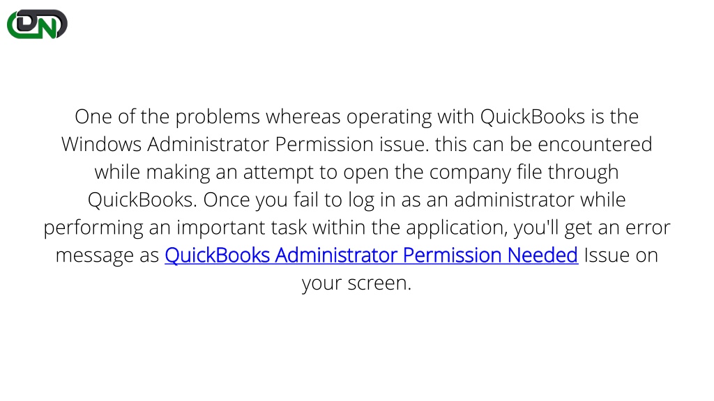Click the word "Needed" in the blue hyperlink

542,255
